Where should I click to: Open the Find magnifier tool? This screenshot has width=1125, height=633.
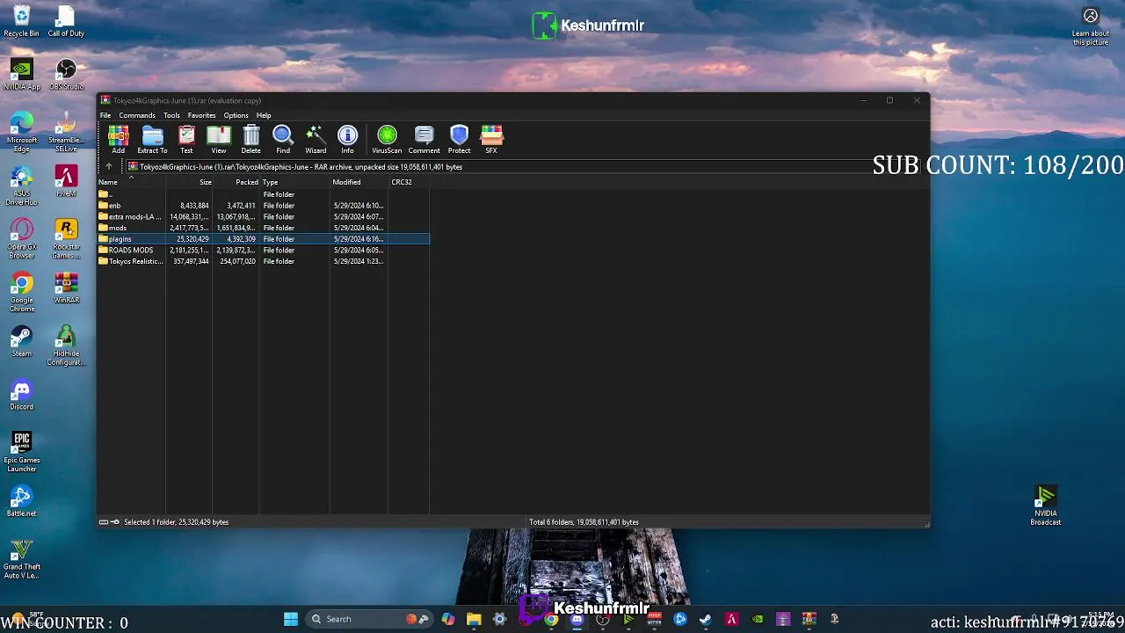[x=283, y=139]
